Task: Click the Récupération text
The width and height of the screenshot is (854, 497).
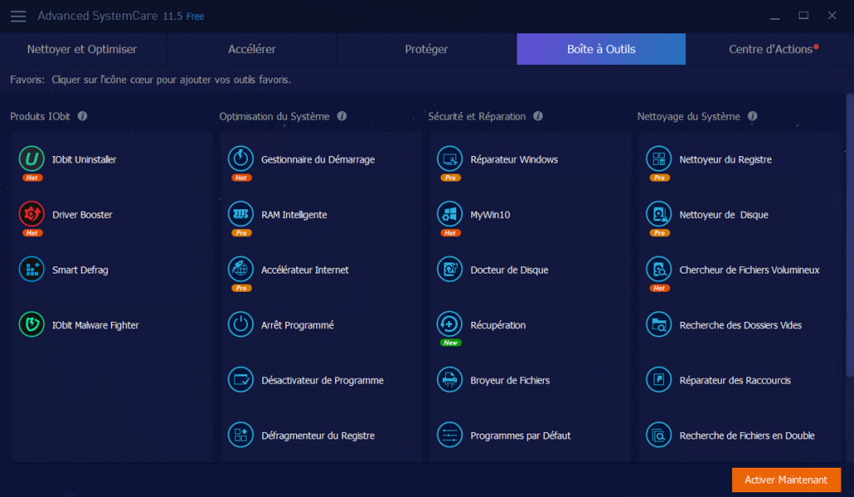Action: (498, 325)
